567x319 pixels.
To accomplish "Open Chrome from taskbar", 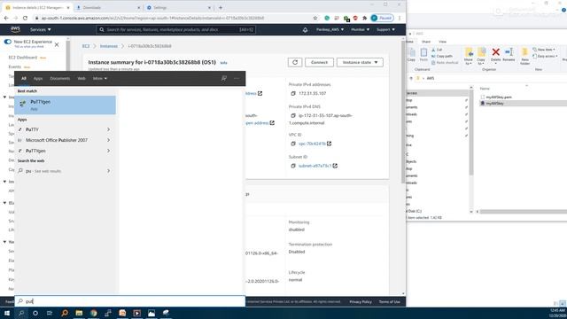I will pyautogui.click(x=94, y=313).
